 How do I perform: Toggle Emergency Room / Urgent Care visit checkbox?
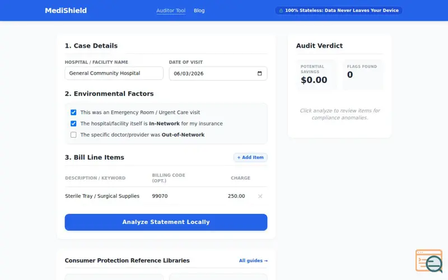[x=73, y=113]
